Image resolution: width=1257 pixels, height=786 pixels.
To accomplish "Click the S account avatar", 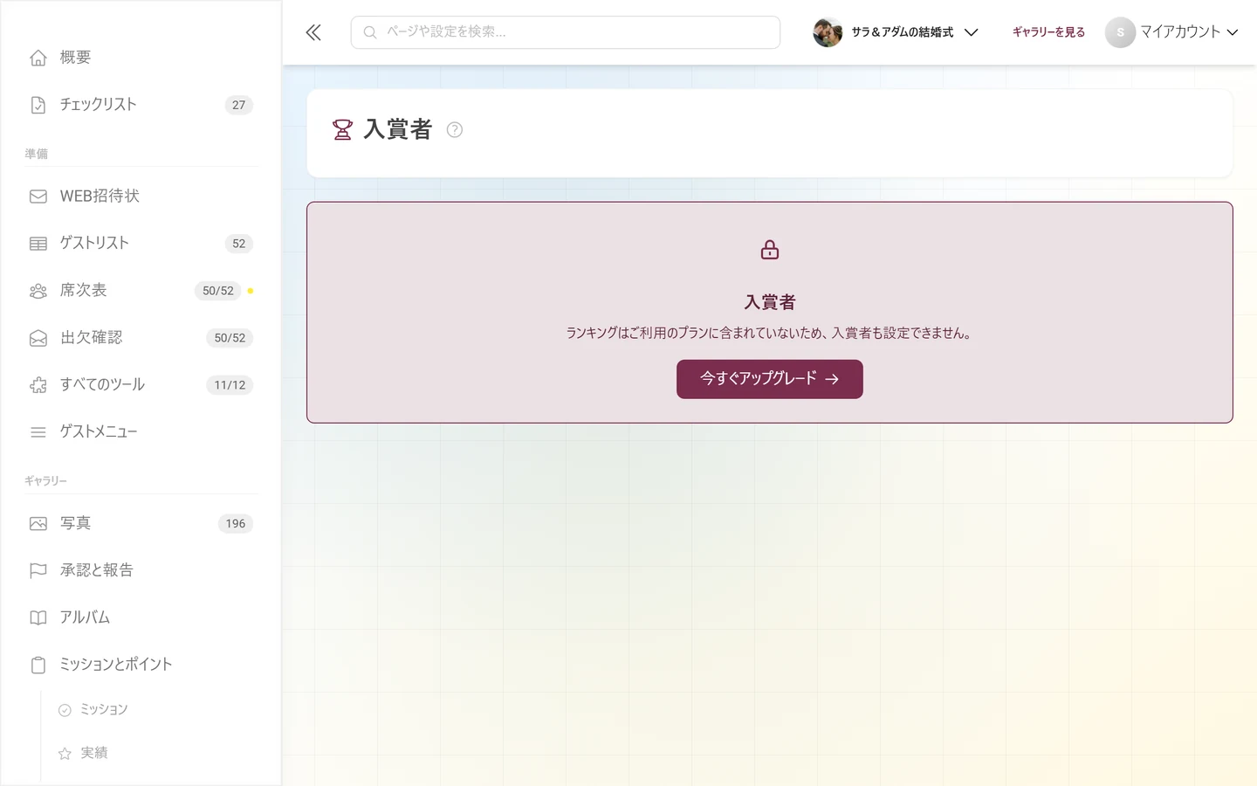I will pos(1120,32).
